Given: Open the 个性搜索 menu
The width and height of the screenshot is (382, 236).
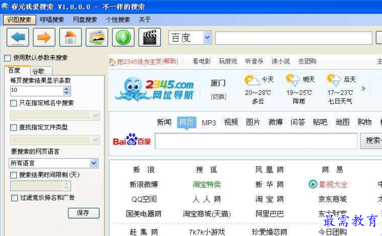Looking at the screenshot, I should click(118, 20).
